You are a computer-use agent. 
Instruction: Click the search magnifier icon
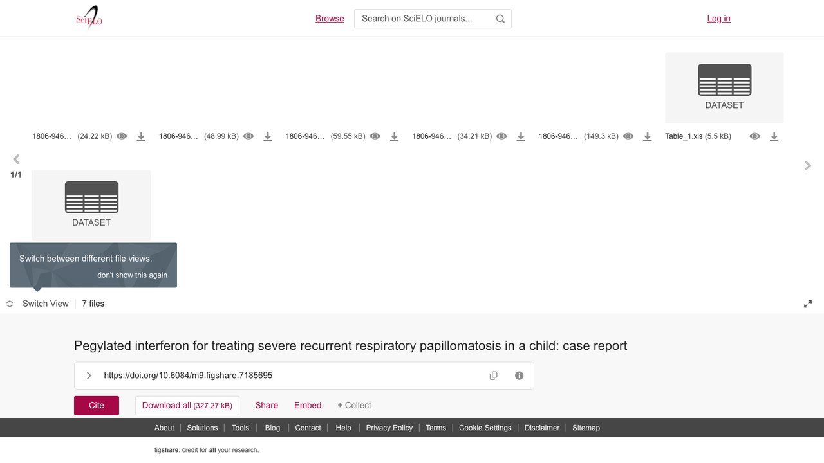point(500,19)
